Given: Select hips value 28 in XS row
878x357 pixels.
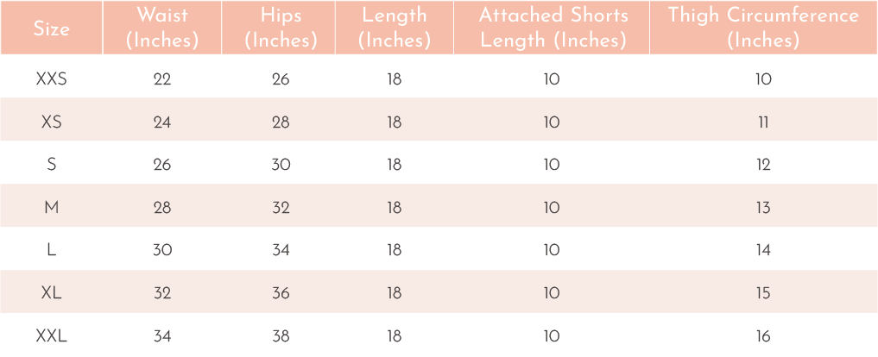Looking at the screenshot, I should (x=281, y=122).
